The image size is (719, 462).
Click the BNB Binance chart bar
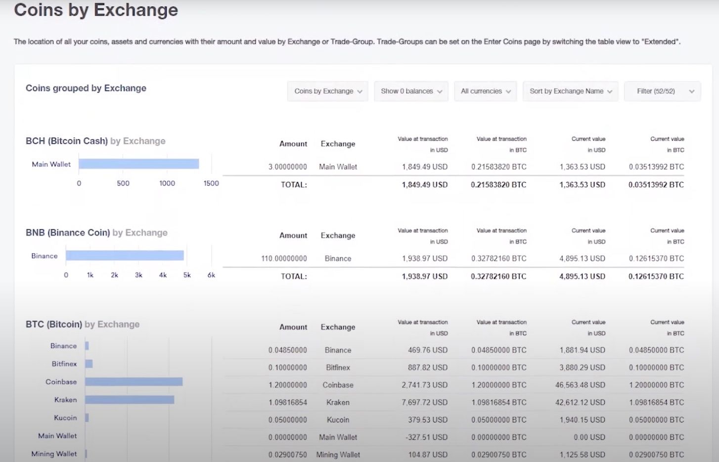coord(125,255)
